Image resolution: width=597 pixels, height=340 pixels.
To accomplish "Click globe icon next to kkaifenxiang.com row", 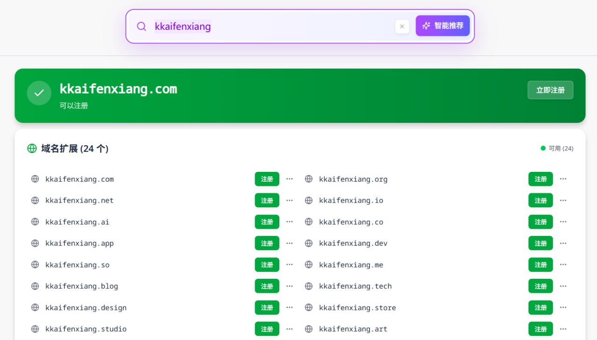I will [35, 179].
